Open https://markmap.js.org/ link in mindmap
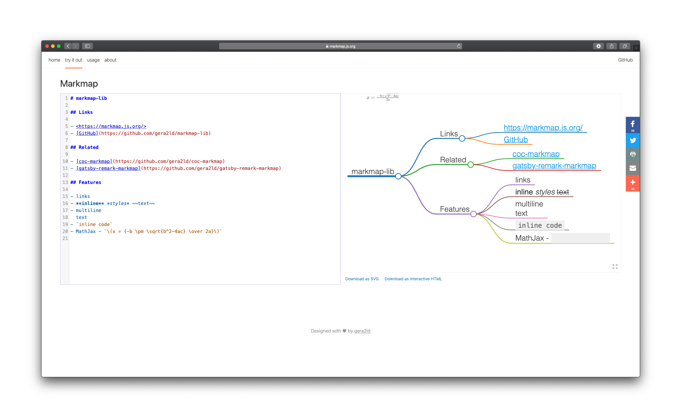Image resolution: width=681 pixels, height=419 pixels. point(543,128)
